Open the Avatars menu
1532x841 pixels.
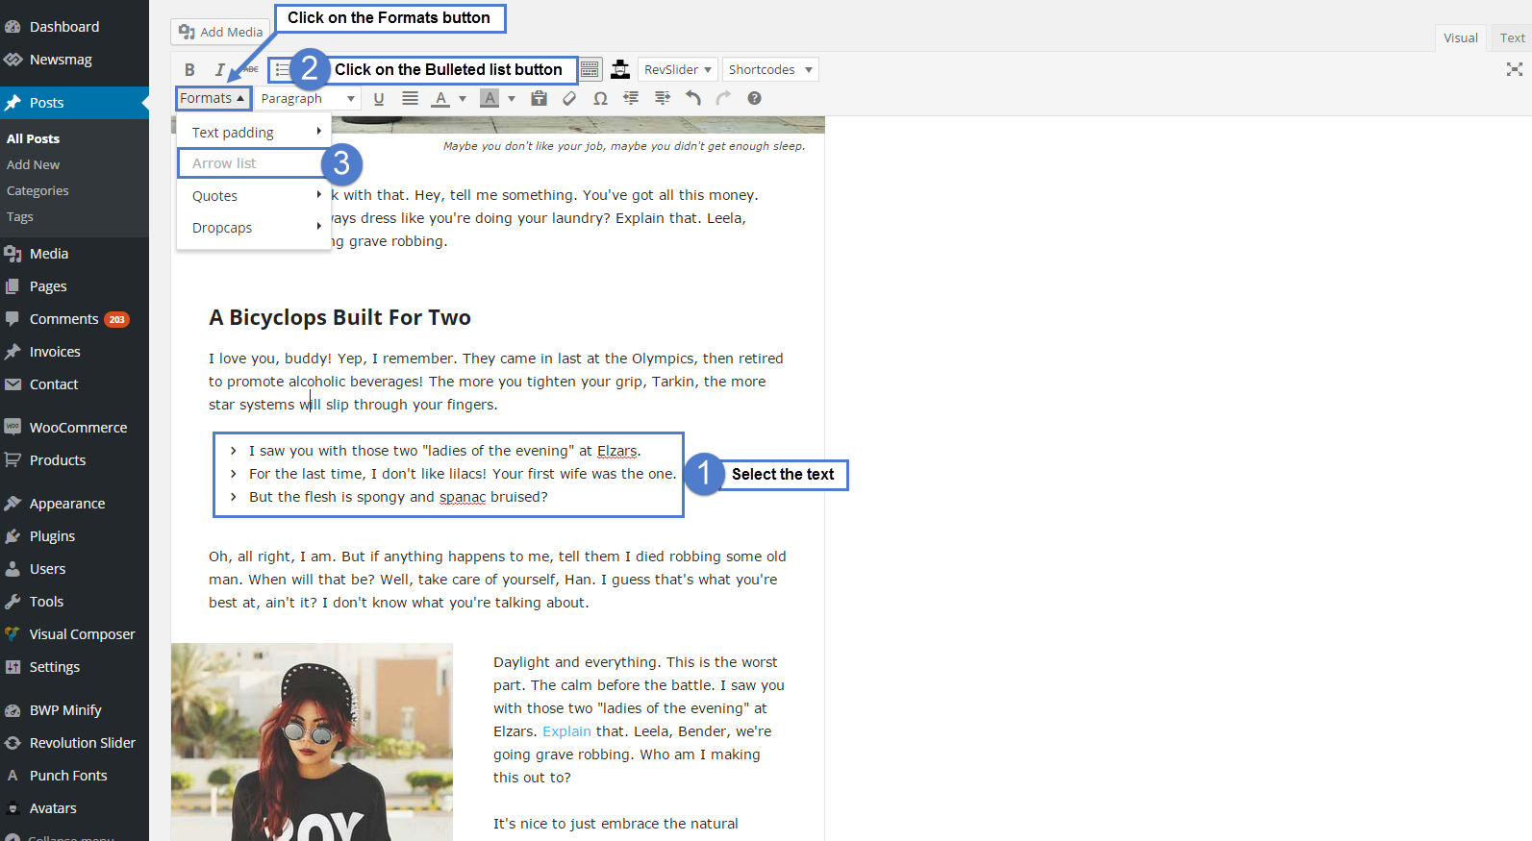[x=74, y=808]
